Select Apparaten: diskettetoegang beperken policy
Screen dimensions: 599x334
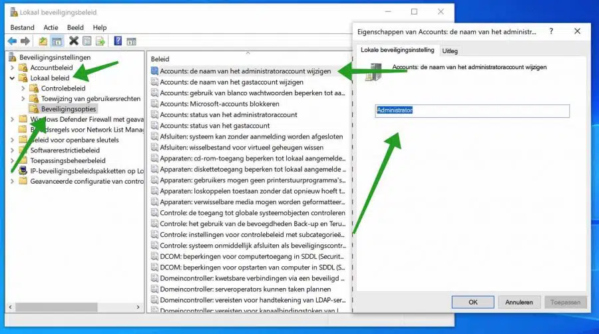click(253, 169)
